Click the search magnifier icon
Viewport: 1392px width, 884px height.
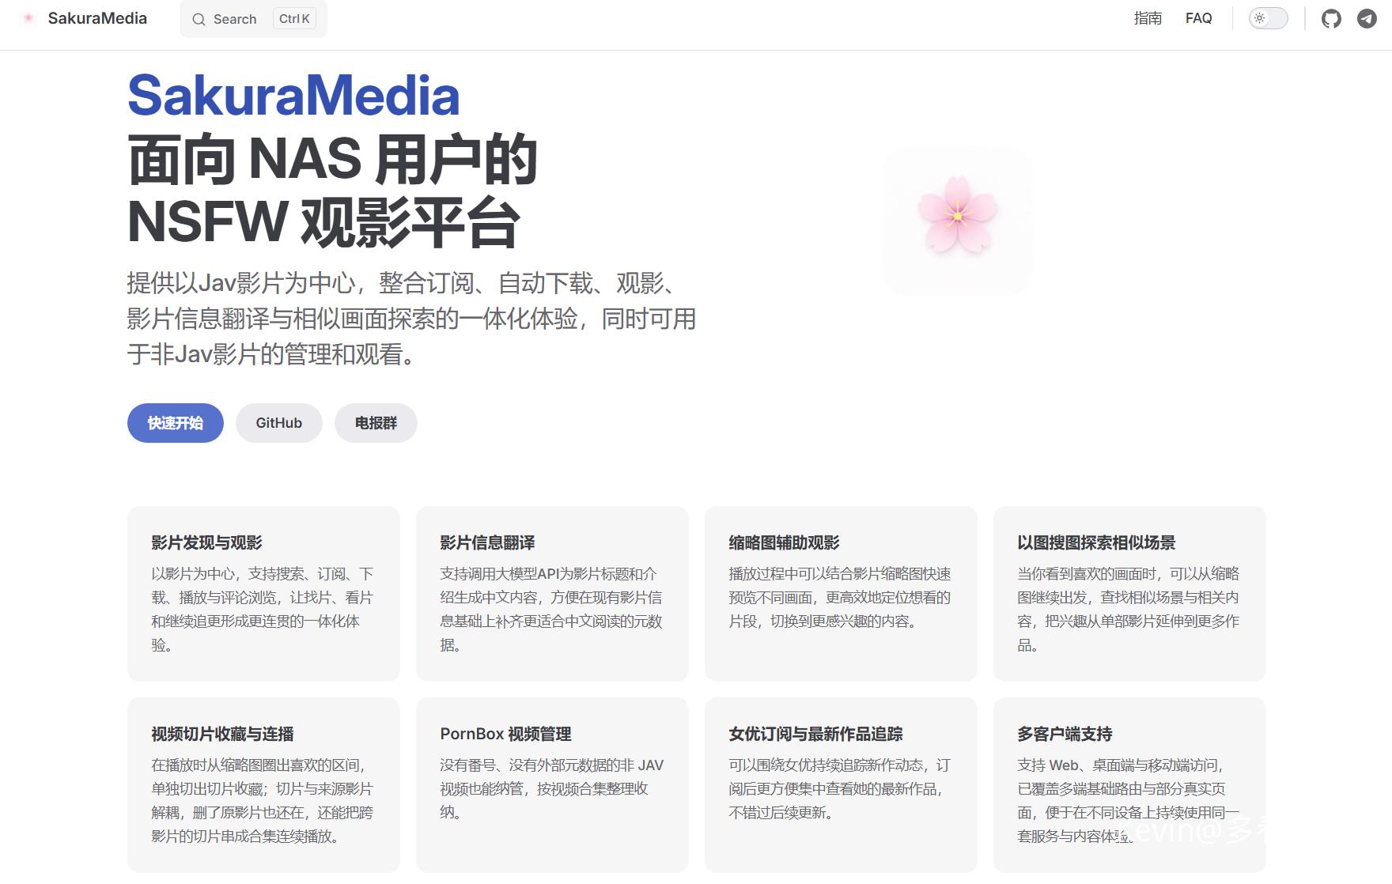point(199,19)
